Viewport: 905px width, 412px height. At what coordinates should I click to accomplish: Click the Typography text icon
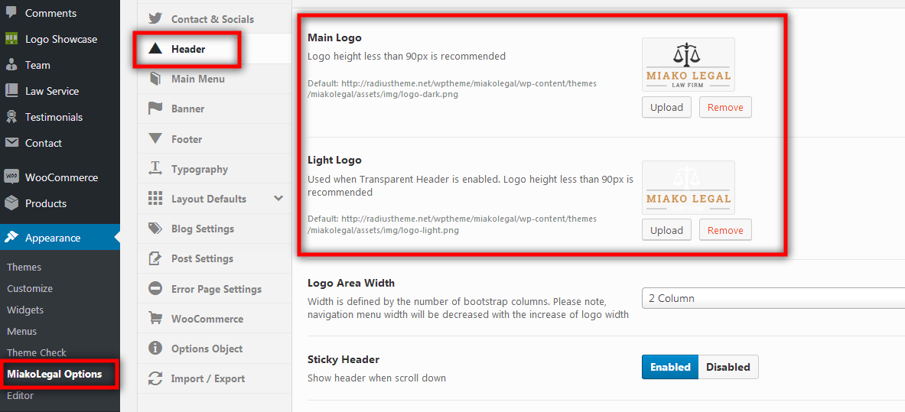pyautogui.click(x=155, y=168)
